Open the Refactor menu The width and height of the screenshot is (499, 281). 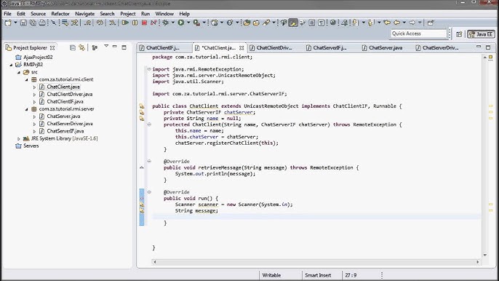60,14
